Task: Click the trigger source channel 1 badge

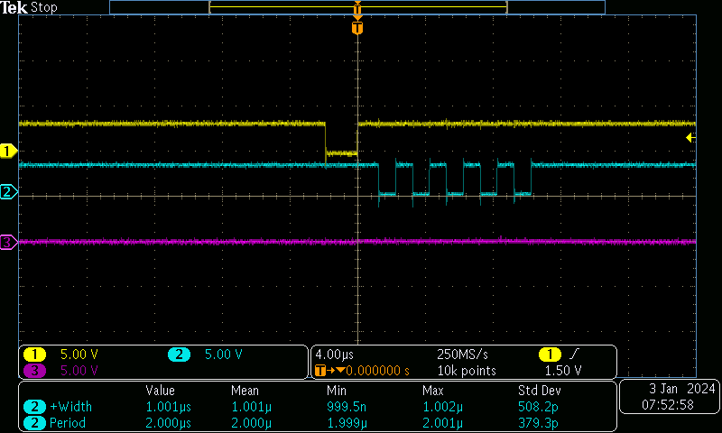Action: tap(550, 355)
